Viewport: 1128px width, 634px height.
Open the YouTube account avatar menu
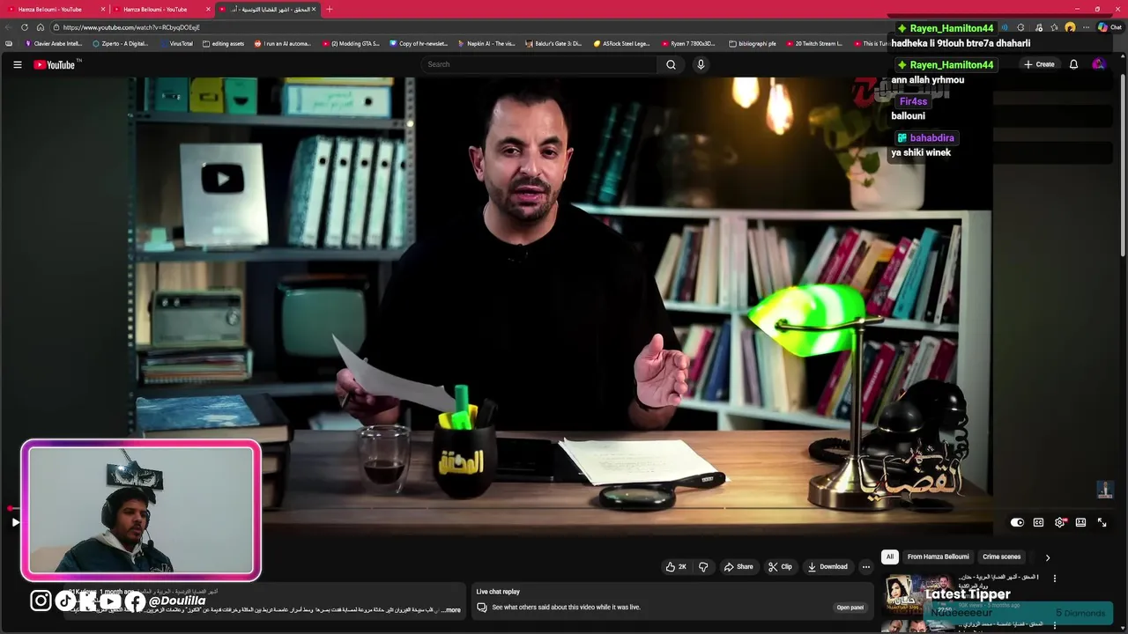[x=1098, y=64]
